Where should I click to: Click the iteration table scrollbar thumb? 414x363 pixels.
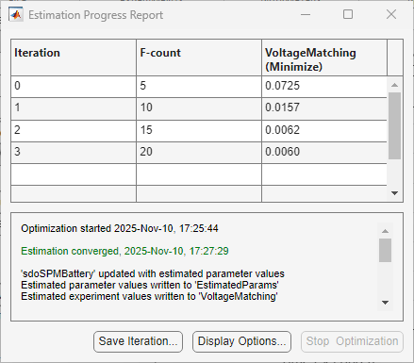click(x=394, y=125)
